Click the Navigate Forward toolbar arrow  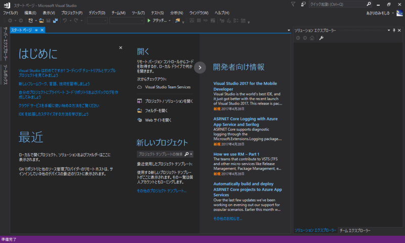click(21, 20)
